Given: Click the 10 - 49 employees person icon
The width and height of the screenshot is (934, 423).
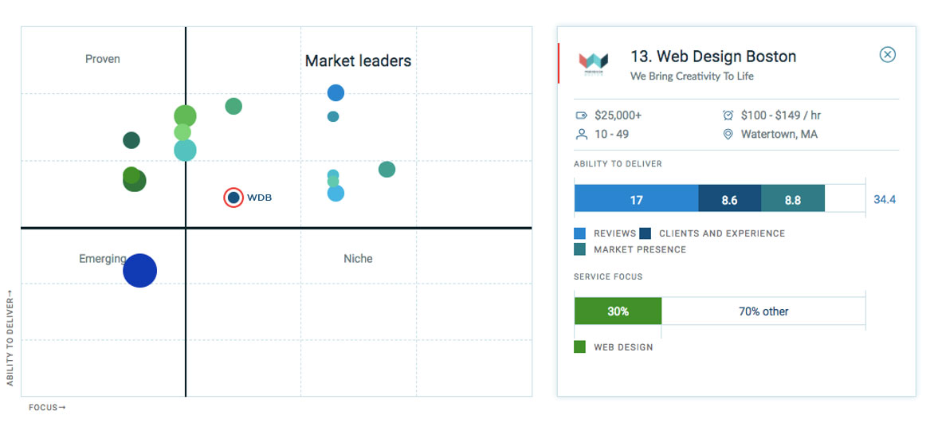Looking at the screenshot, I should [582, 134].
